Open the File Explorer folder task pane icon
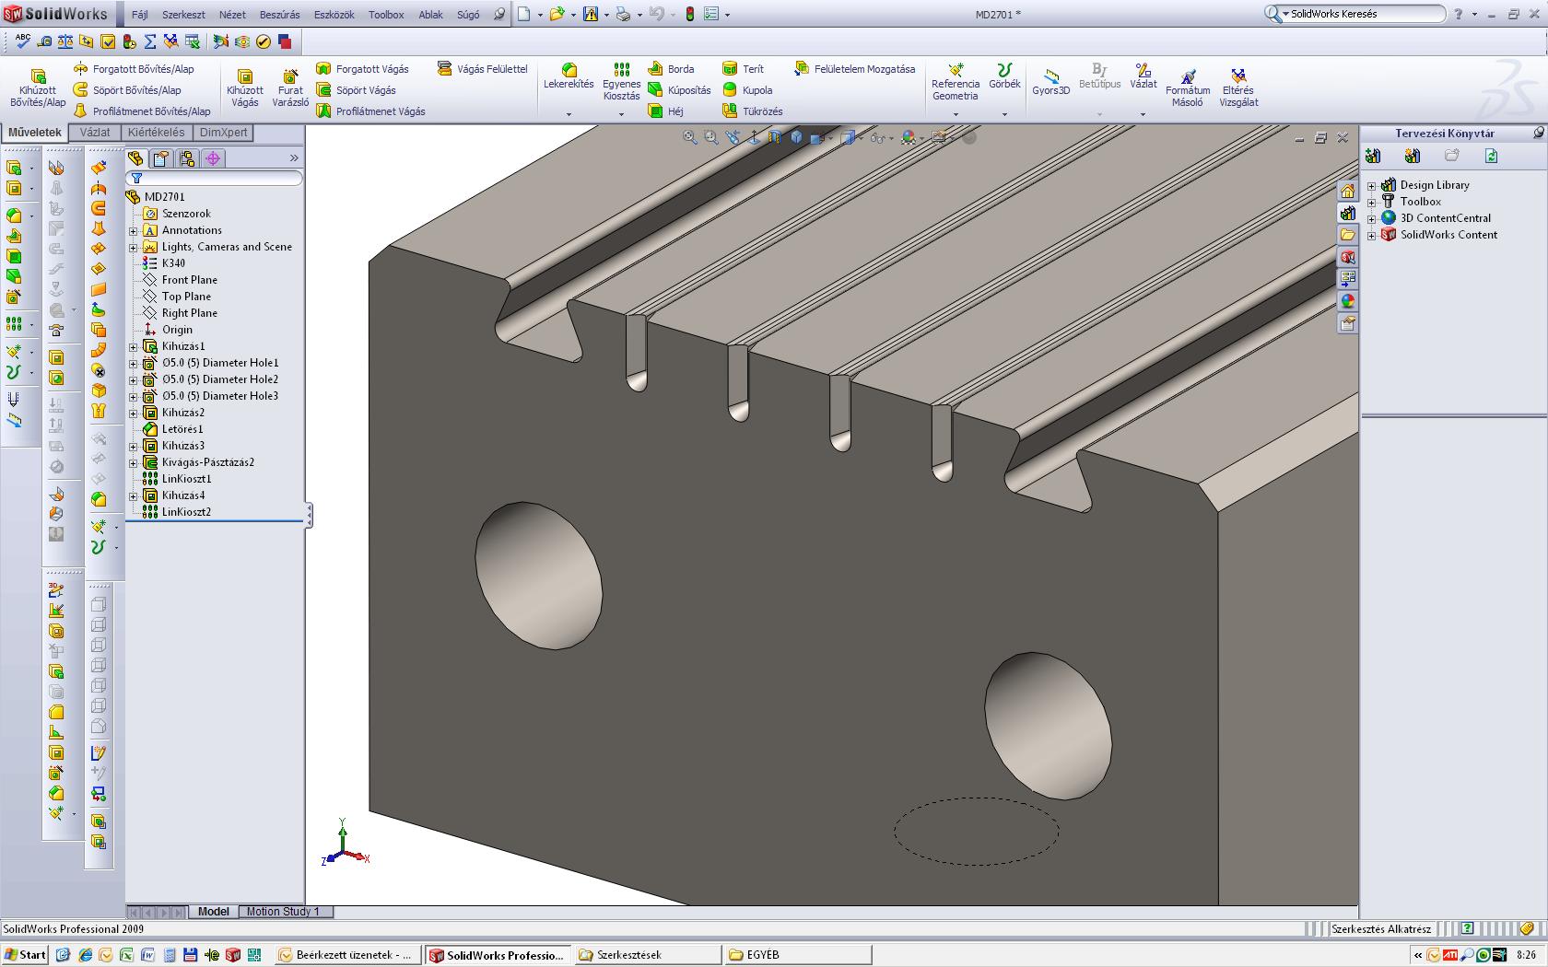Screen dimensions: 1548x967 (x=1348, y=235)
